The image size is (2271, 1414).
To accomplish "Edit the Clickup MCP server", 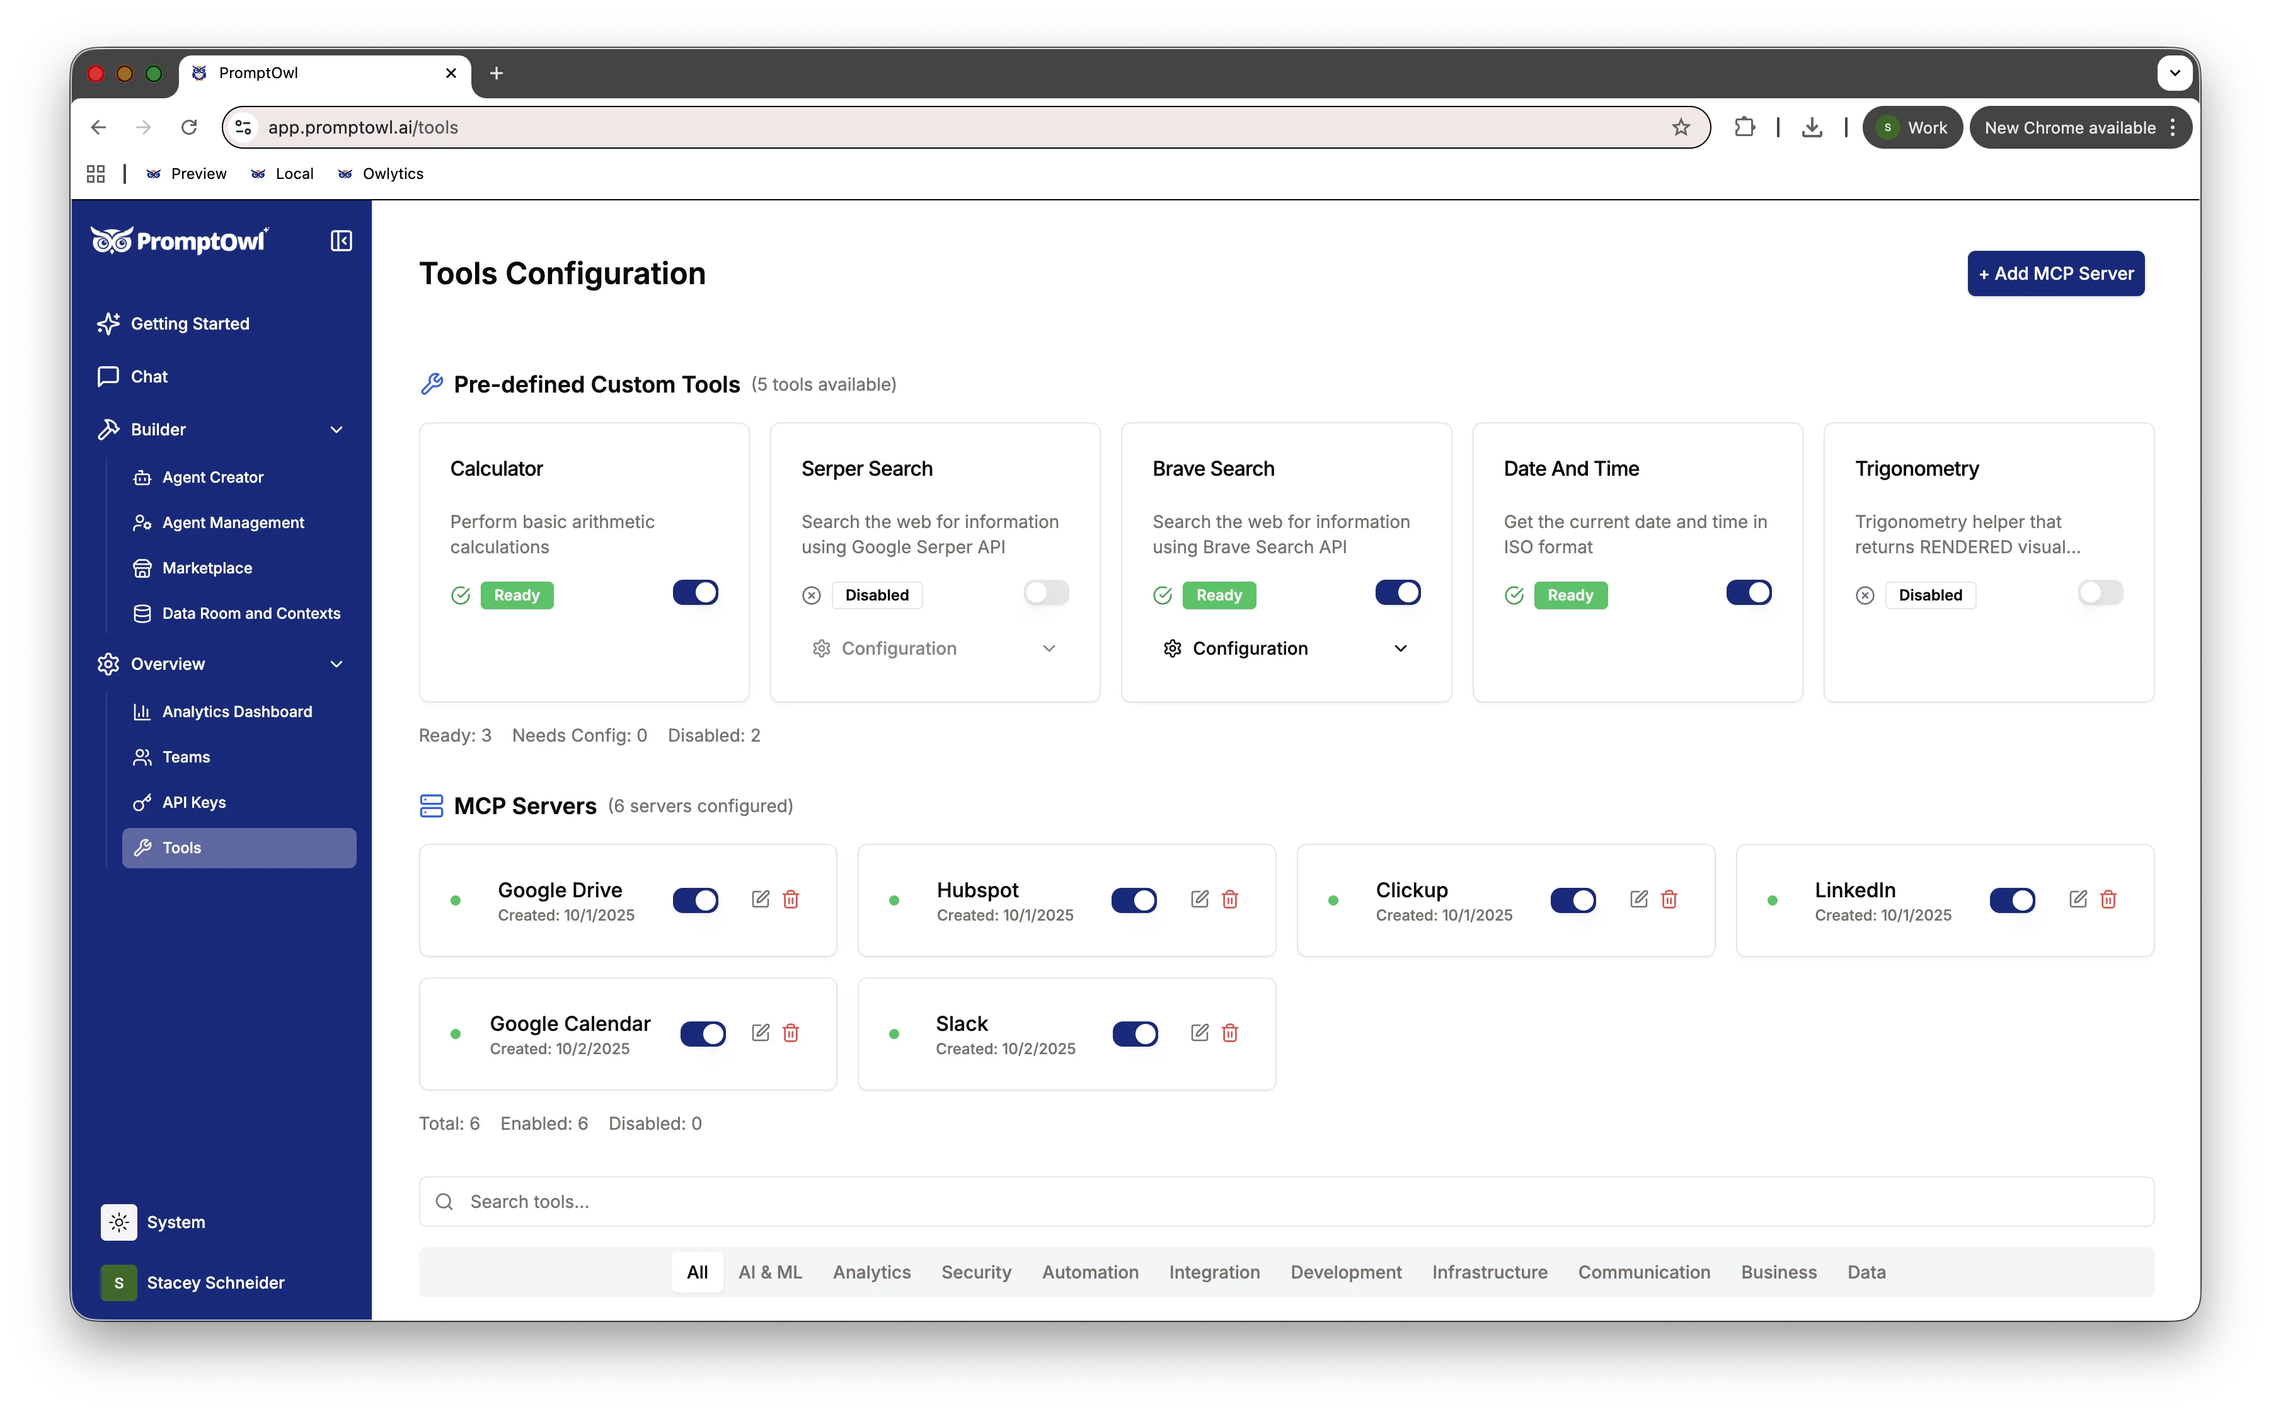I will pyautogui.click(x=1639, y=899).
